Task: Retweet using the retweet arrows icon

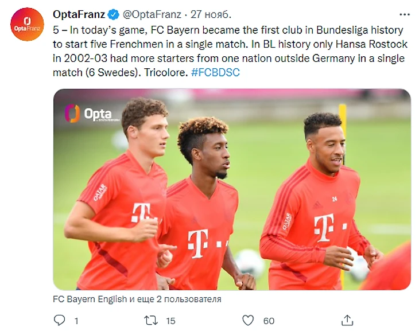Action: tap(151, 320)
